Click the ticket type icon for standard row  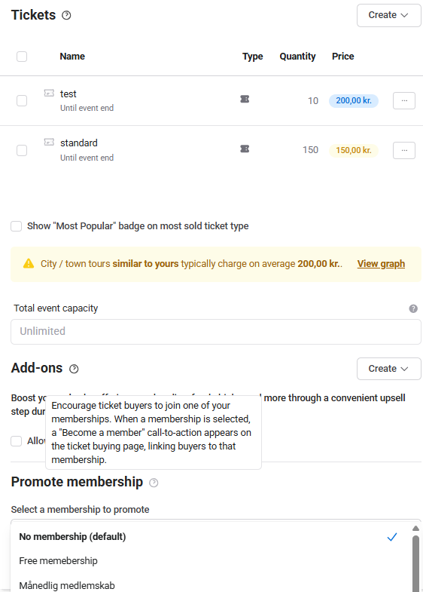pyautogui.click(x=245, y=149)
